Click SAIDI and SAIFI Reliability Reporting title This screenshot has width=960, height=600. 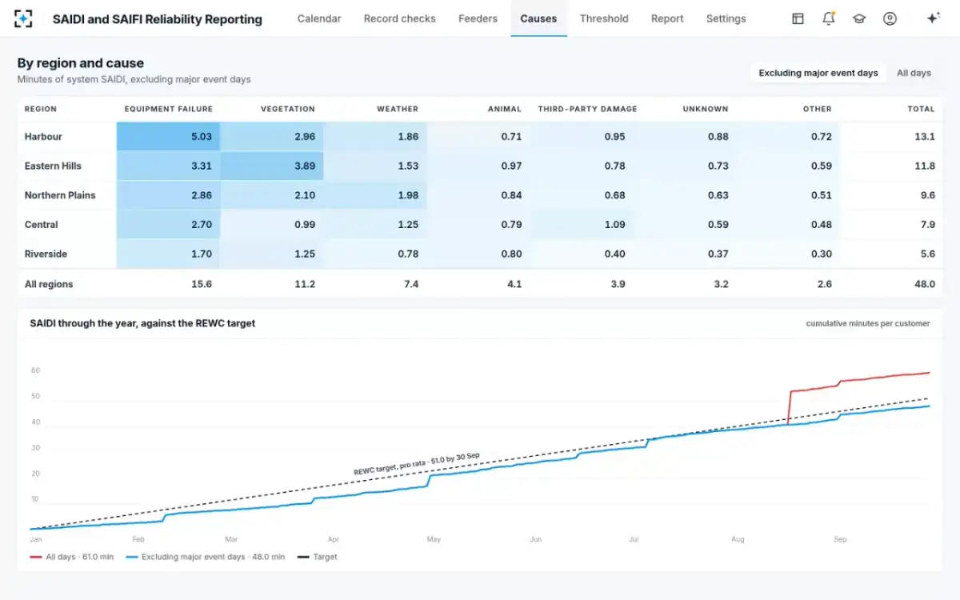click(x=158, y=19)
